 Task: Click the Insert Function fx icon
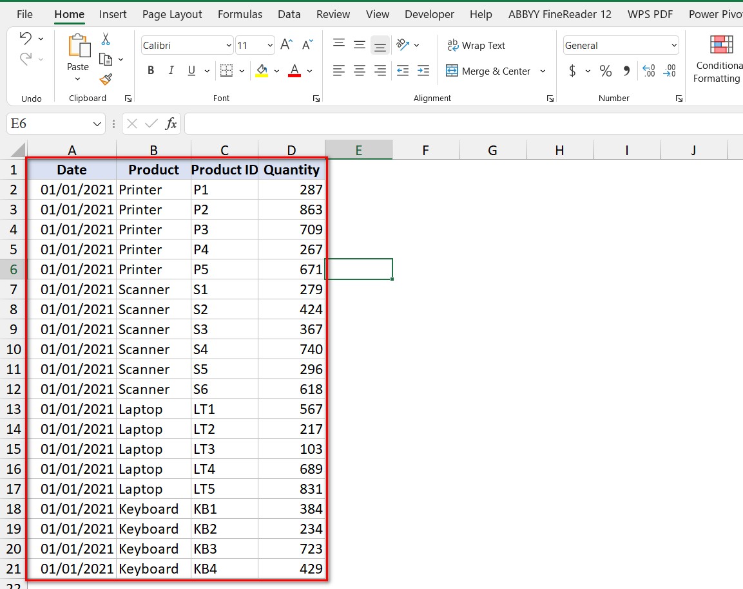[x=171, y=124]
